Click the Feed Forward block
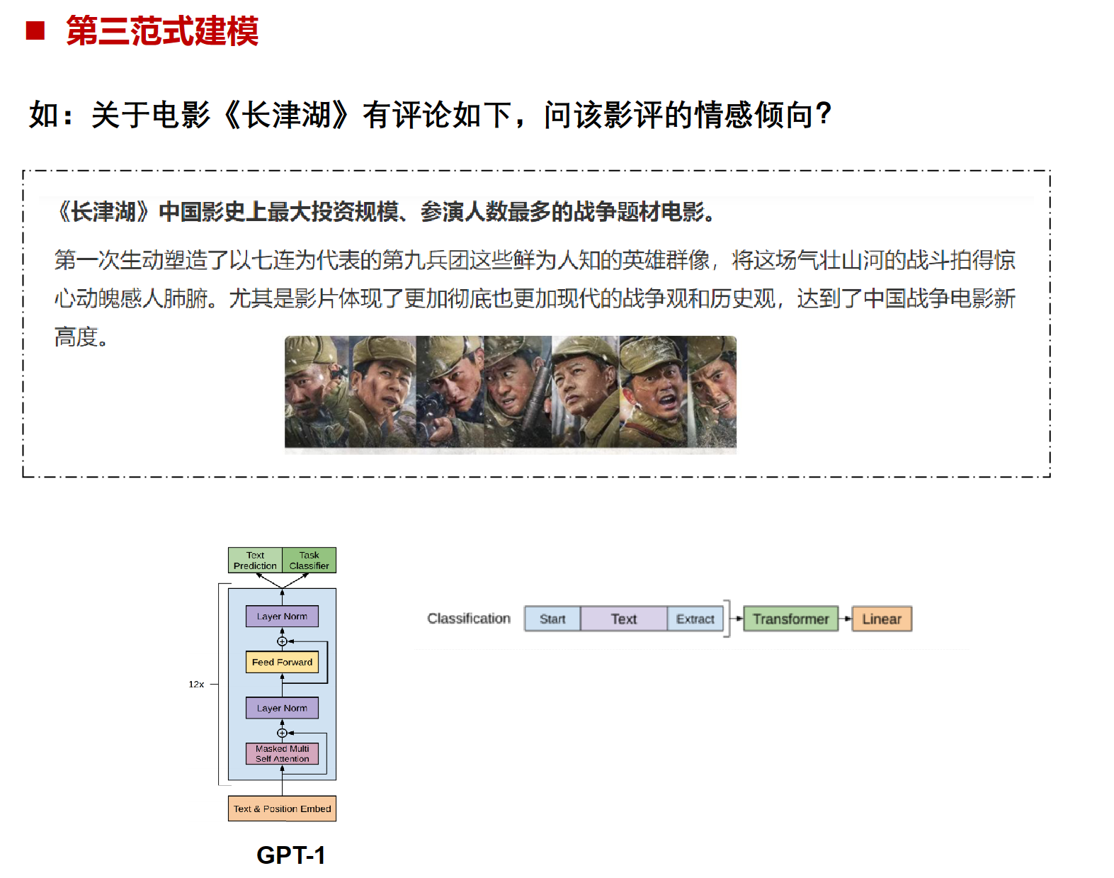The height and width of the screenshot is (878, 1114). 282,662
